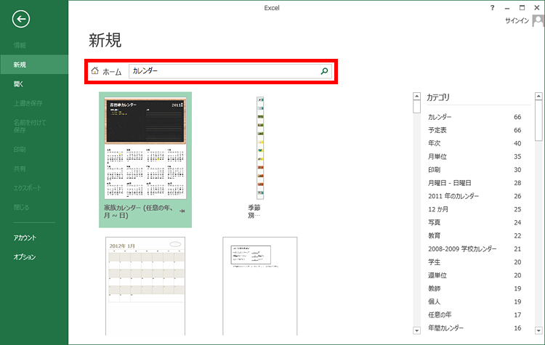
Task: Click the Home house icon
Action: pyautogui.click(x=94, y=71)
